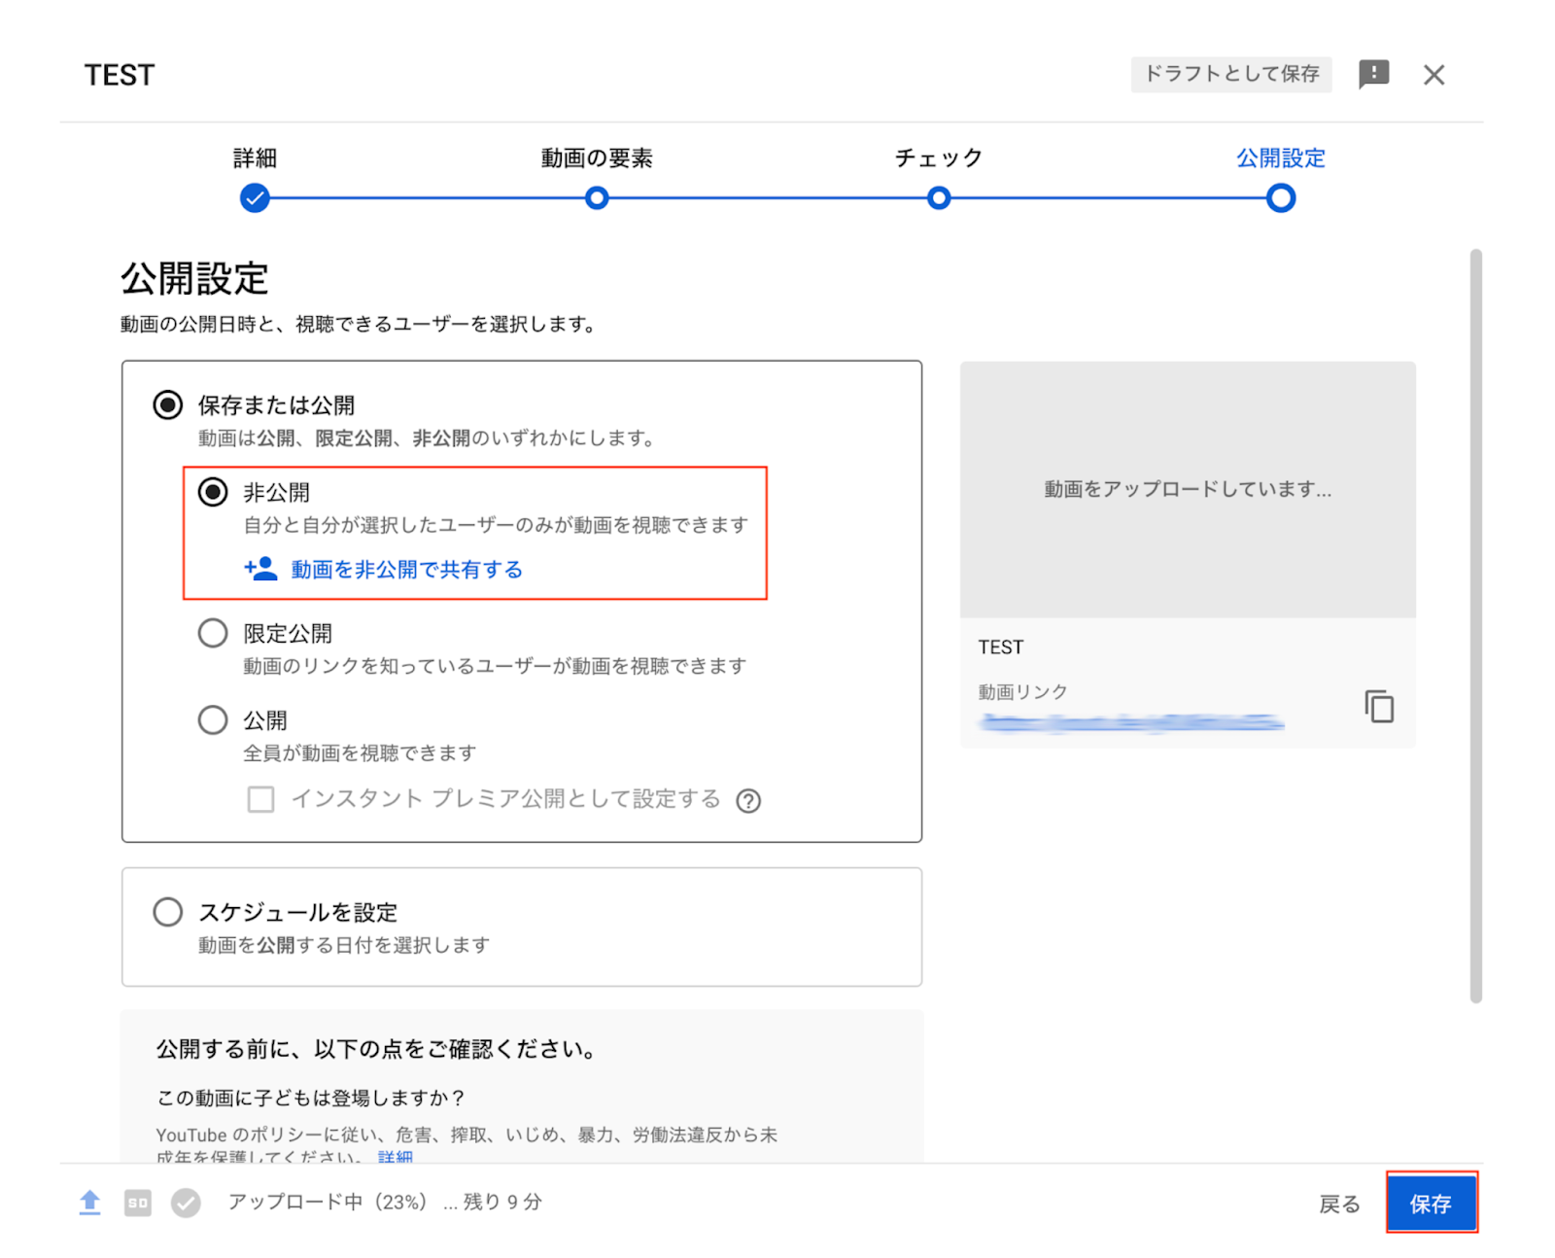Enable the インスタント プレミア公開 checkbox
This screenshot has width=1555, height=1258.
pyautogui.click(x=260, y=799)
